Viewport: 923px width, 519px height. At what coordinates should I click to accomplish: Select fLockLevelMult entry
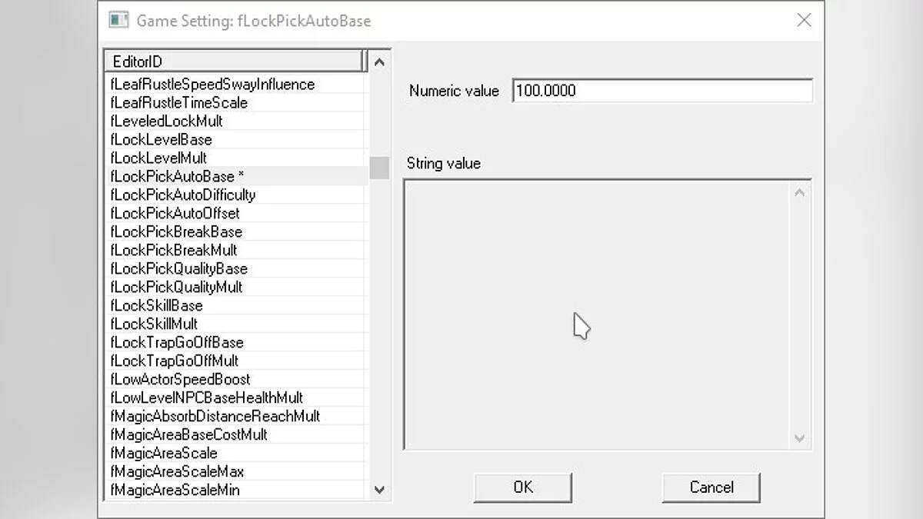click(158, 158)
